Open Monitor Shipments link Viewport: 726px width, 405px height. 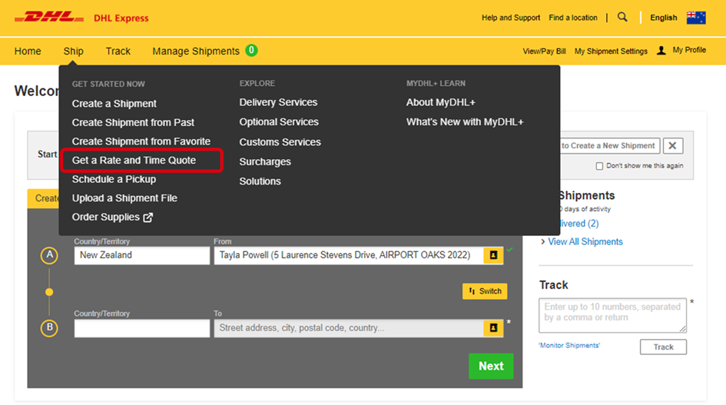[x=569, y=346]
